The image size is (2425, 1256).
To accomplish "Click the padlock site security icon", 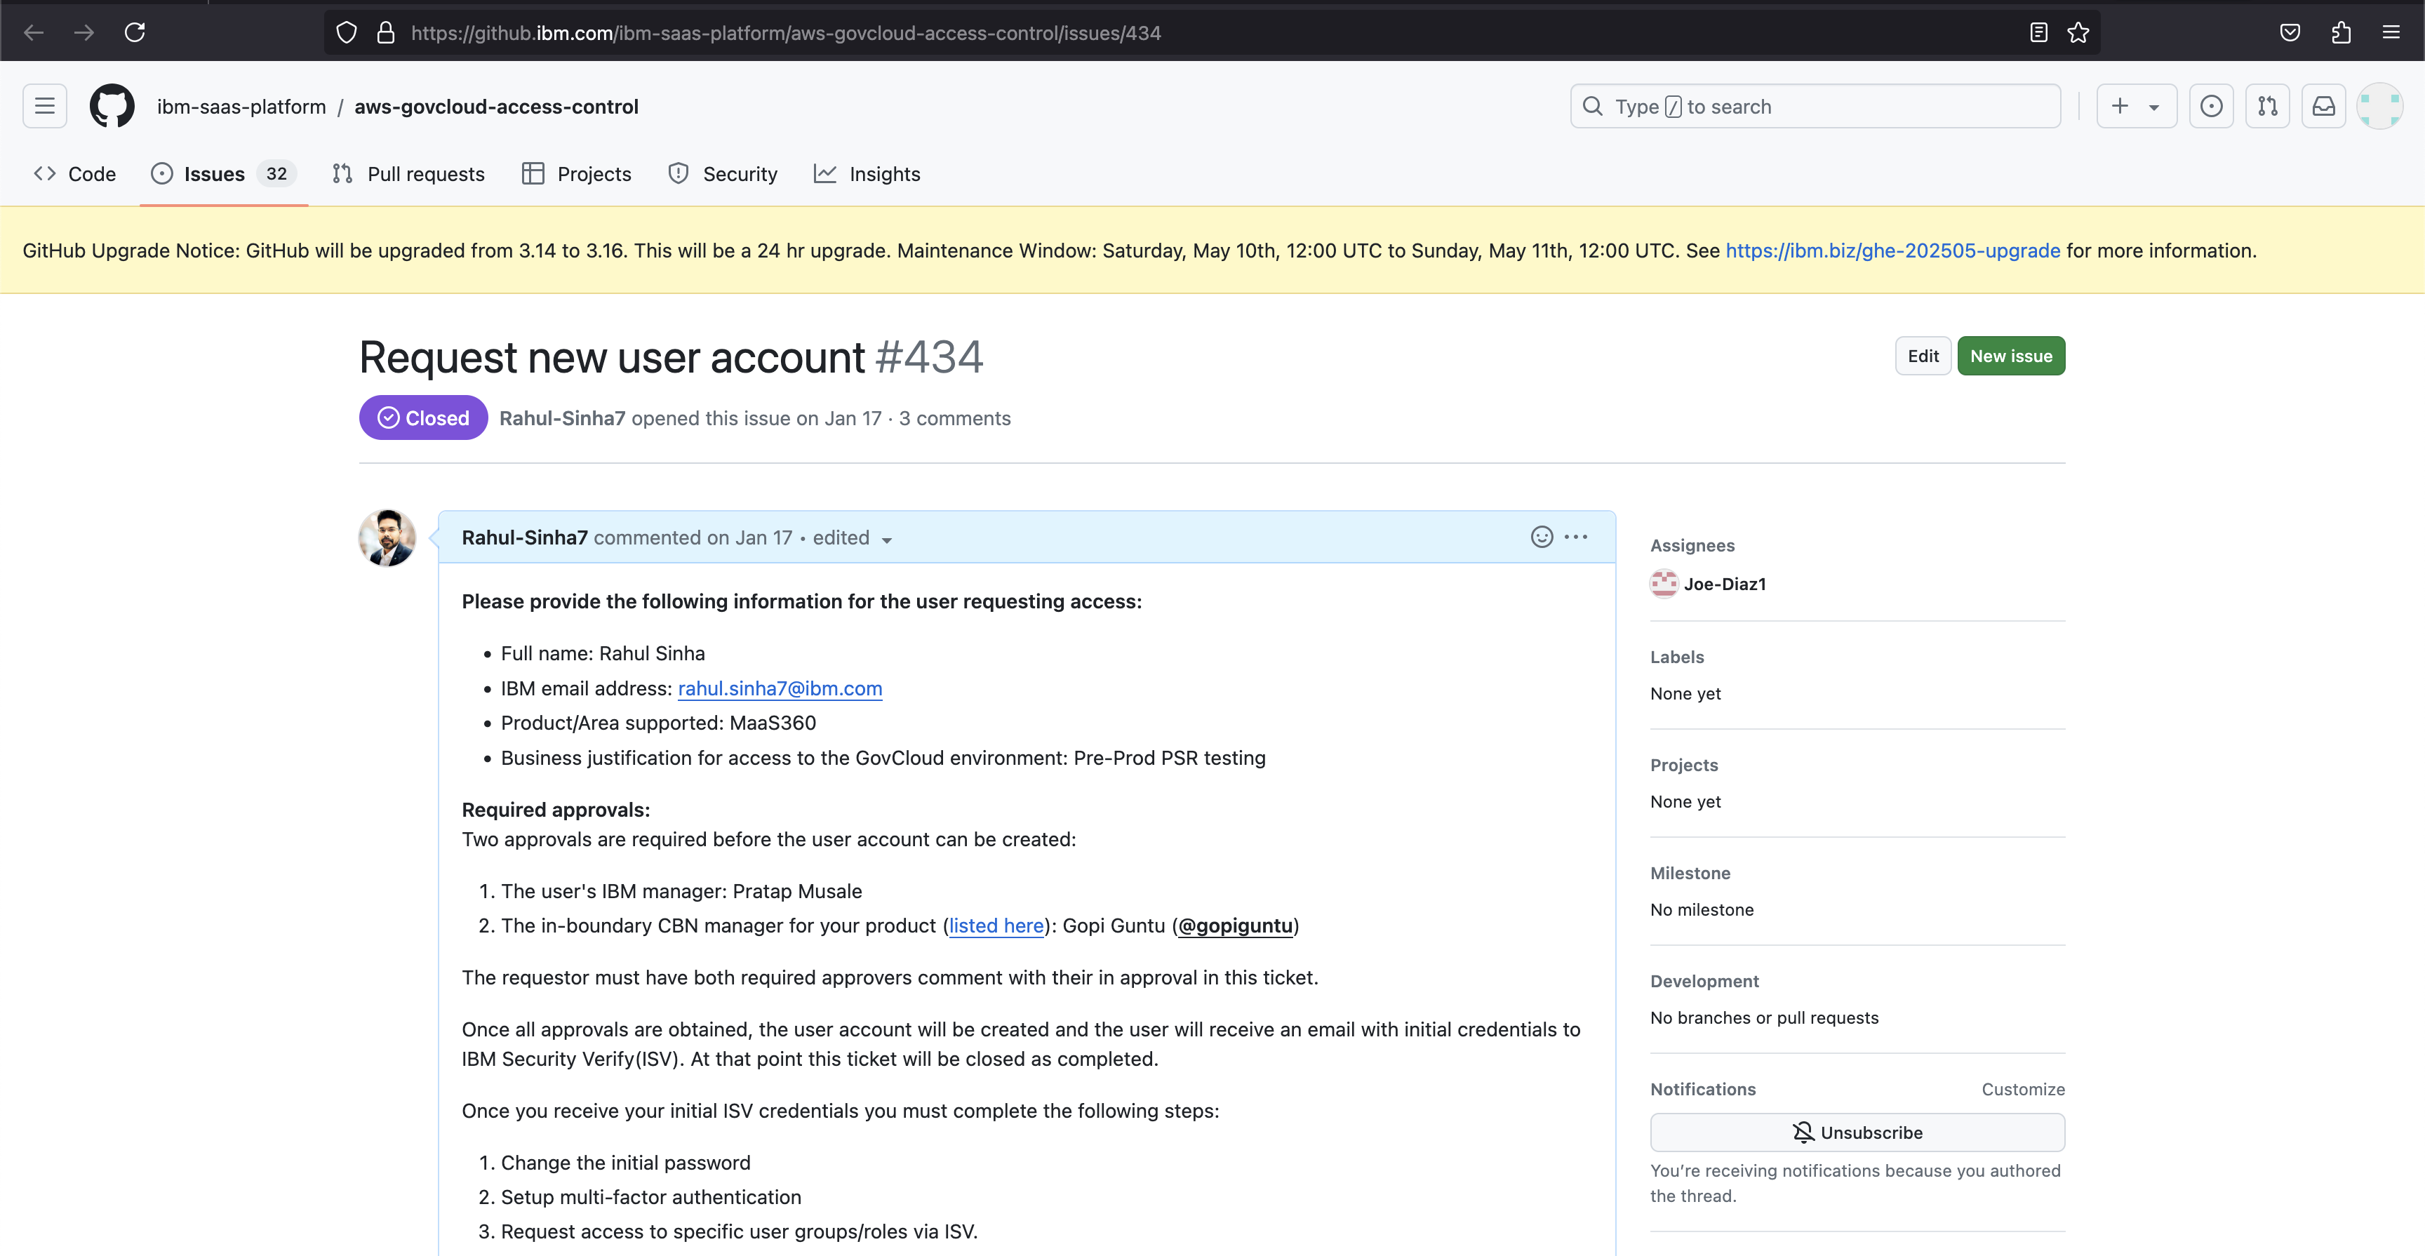I will [386, 33].
